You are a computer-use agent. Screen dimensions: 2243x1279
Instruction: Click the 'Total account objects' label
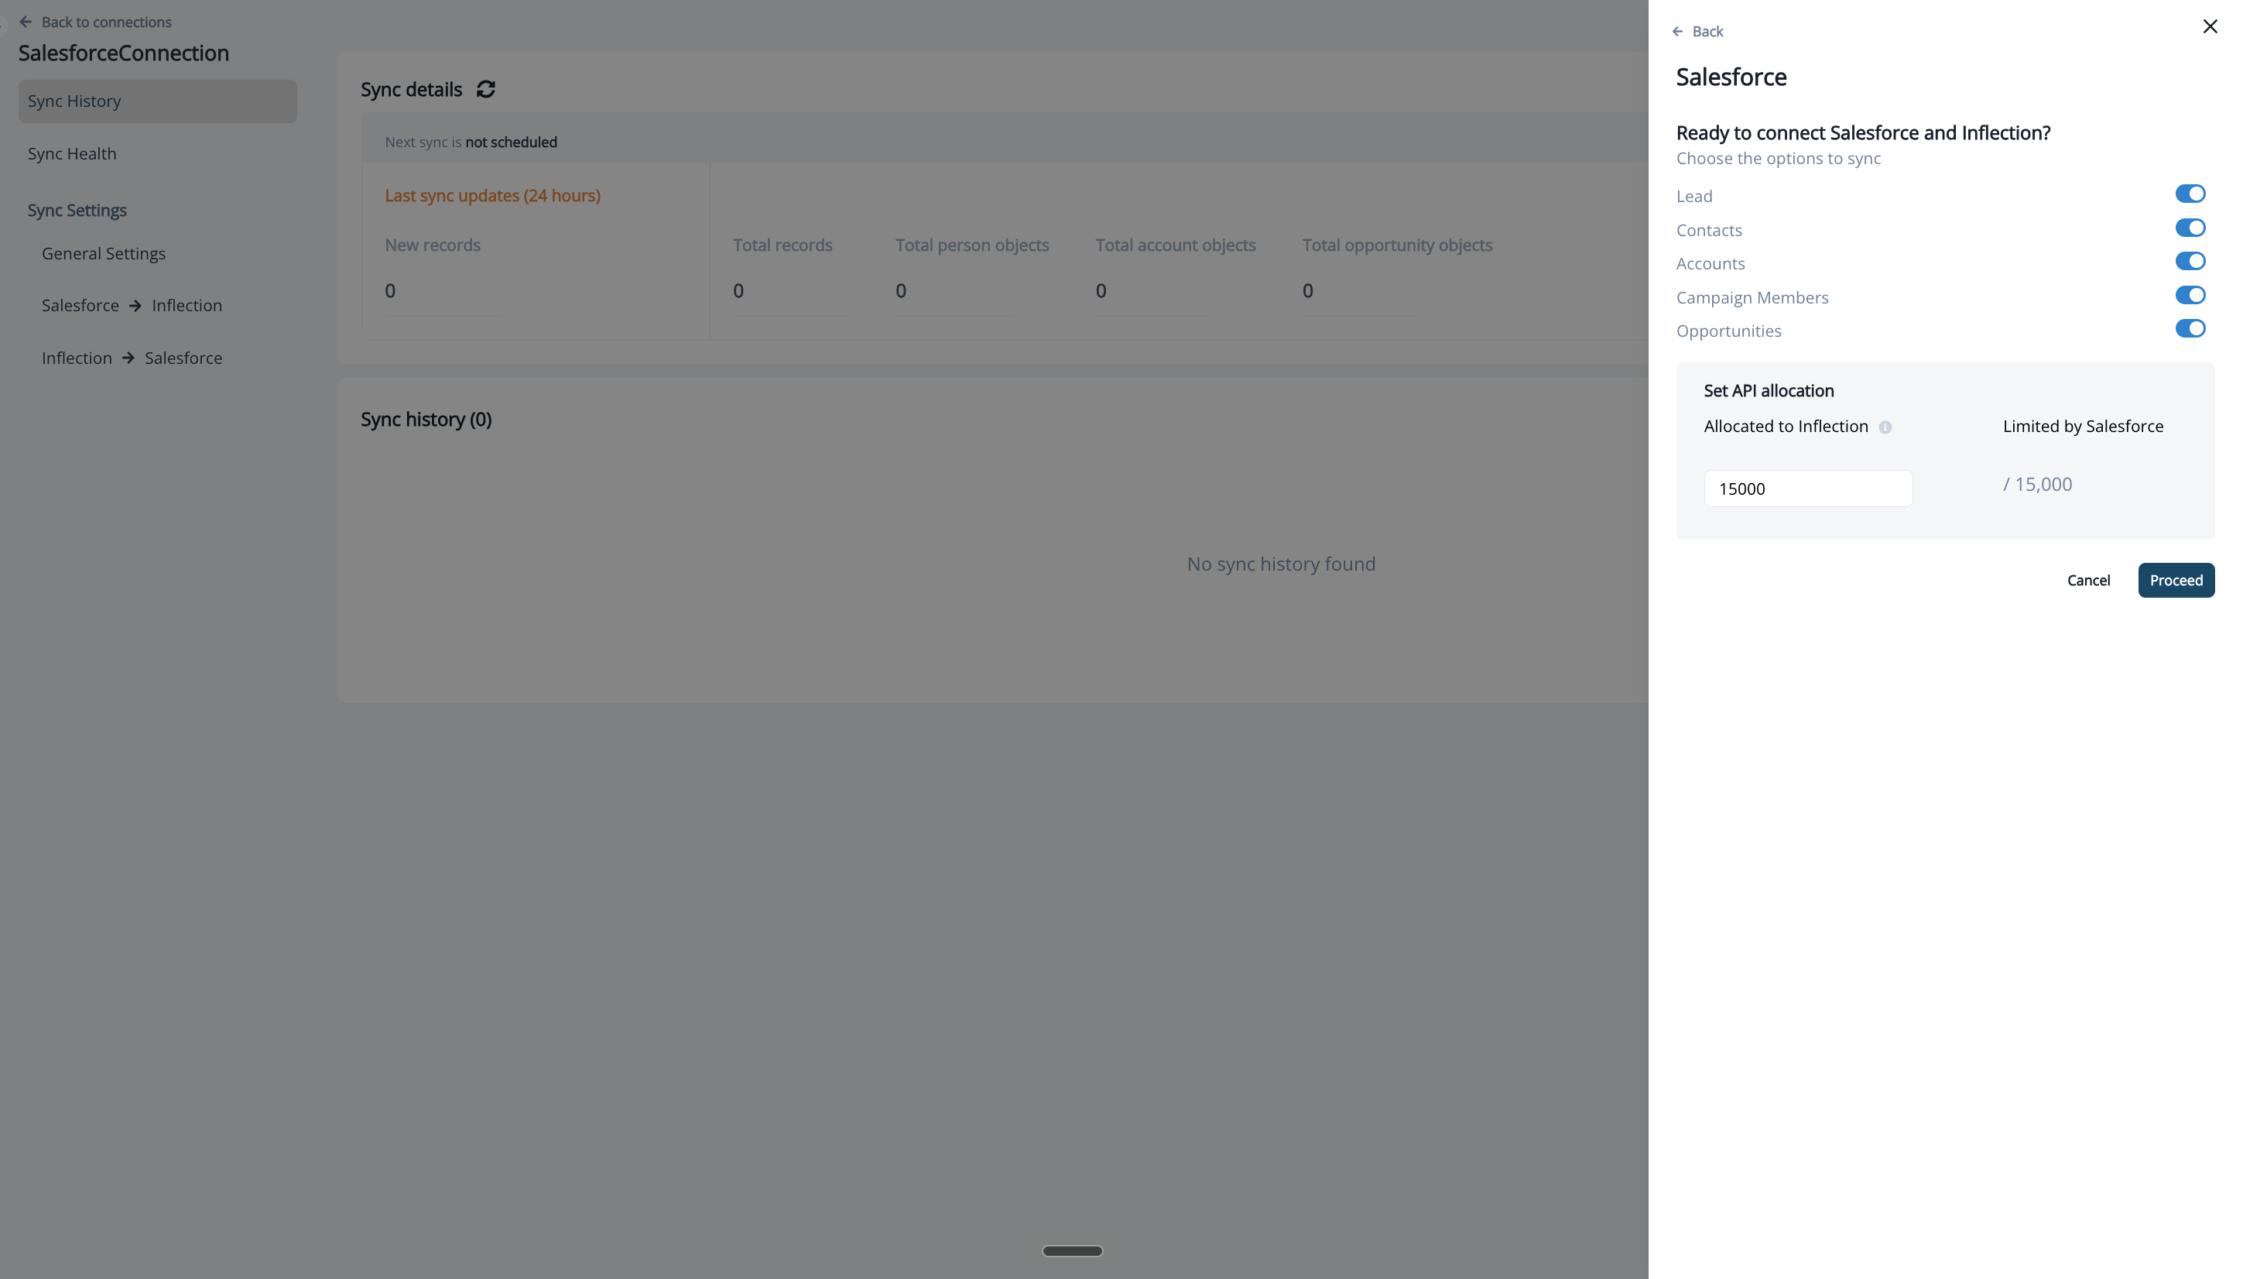1175,245
